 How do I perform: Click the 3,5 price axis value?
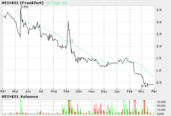click(159, 10)
